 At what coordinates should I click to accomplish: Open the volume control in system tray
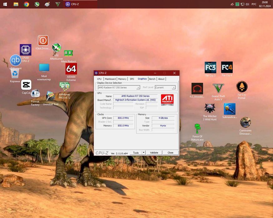pos(247,4)
